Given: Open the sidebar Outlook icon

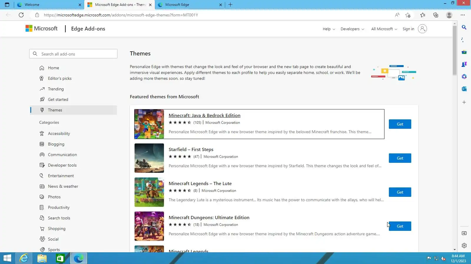Looking at the screenshot, I should pos(464,89).
